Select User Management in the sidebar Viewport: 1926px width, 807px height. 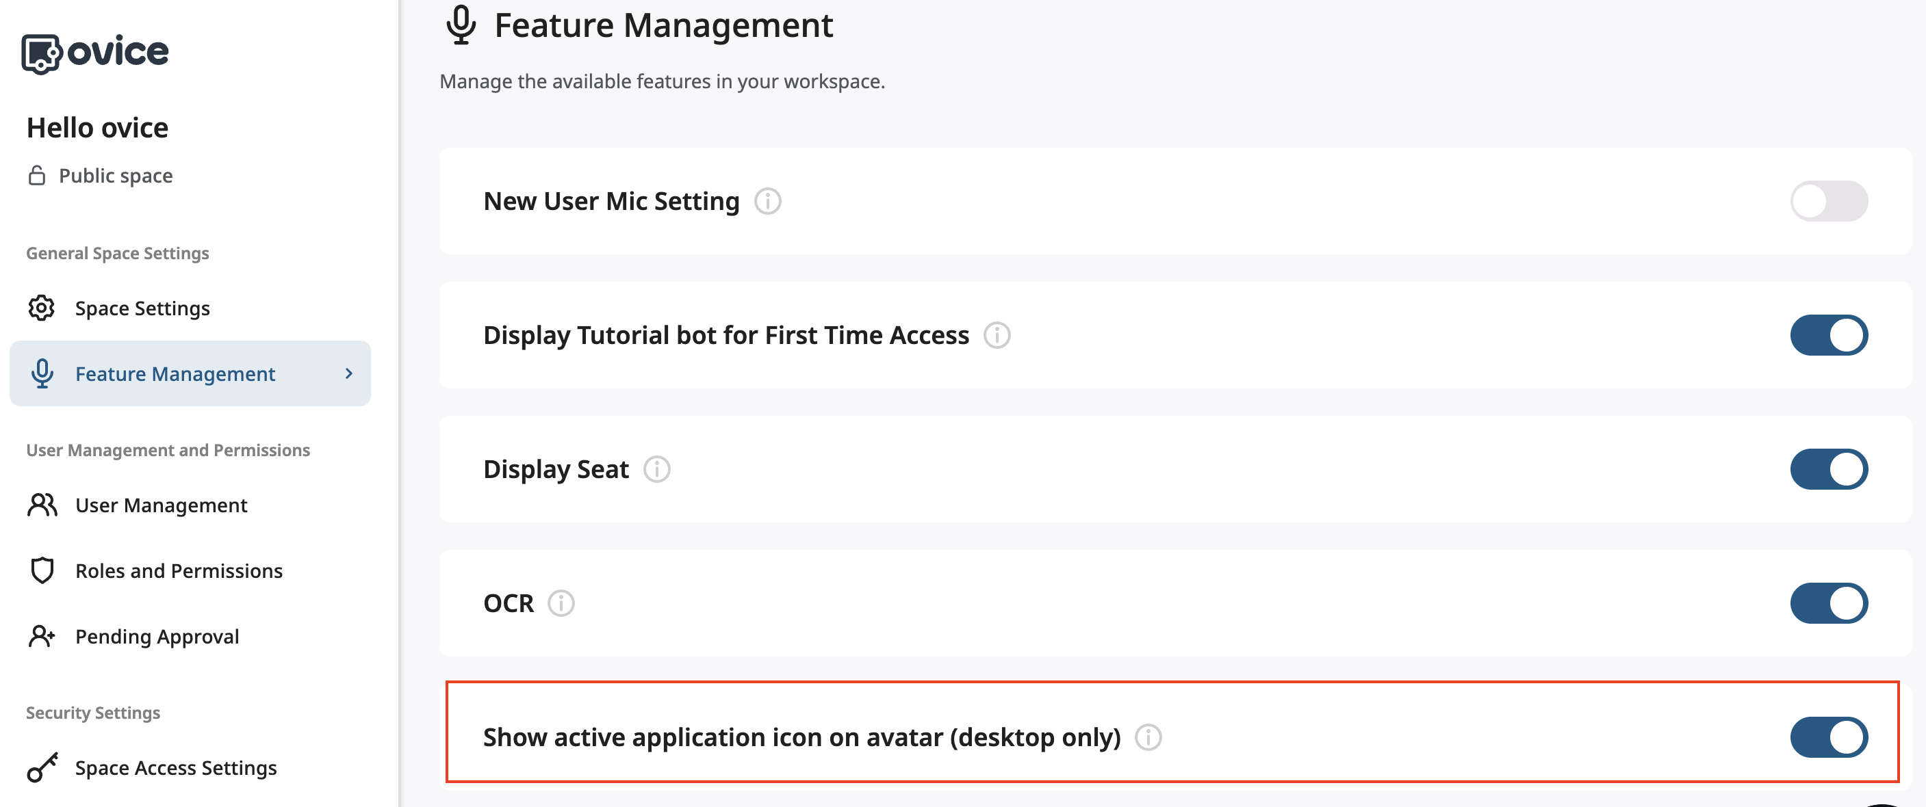161,505
